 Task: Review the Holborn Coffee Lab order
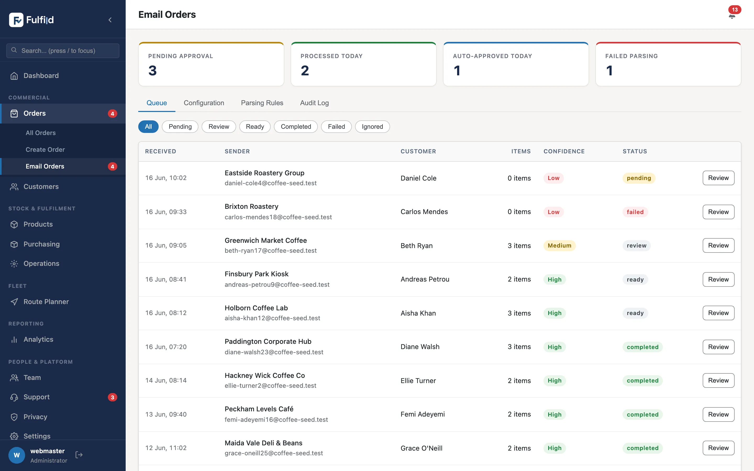click(x=718, y=313)
